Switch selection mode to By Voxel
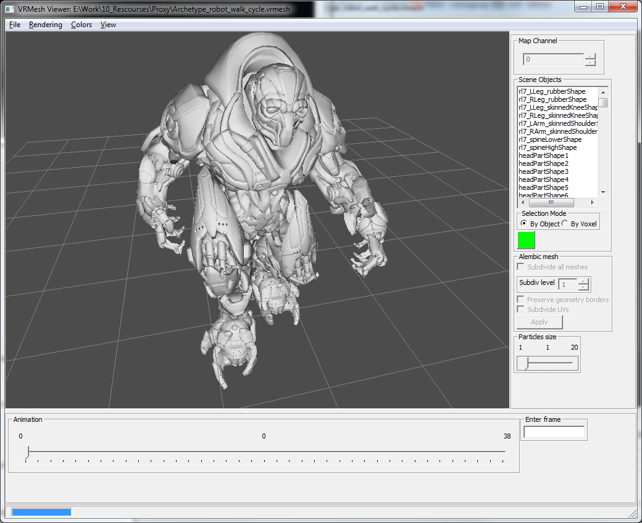The height and width of the screenshot is (523, 642). click(x=565, y=223)
